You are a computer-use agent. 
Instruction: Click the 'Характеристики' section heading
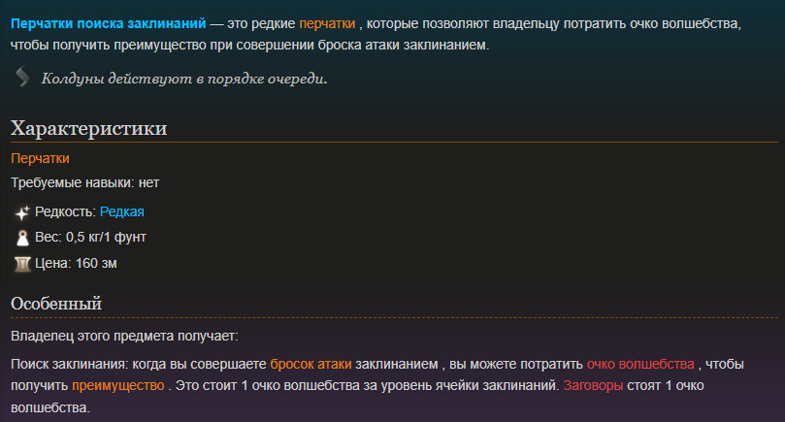click(x=88, y=128)
